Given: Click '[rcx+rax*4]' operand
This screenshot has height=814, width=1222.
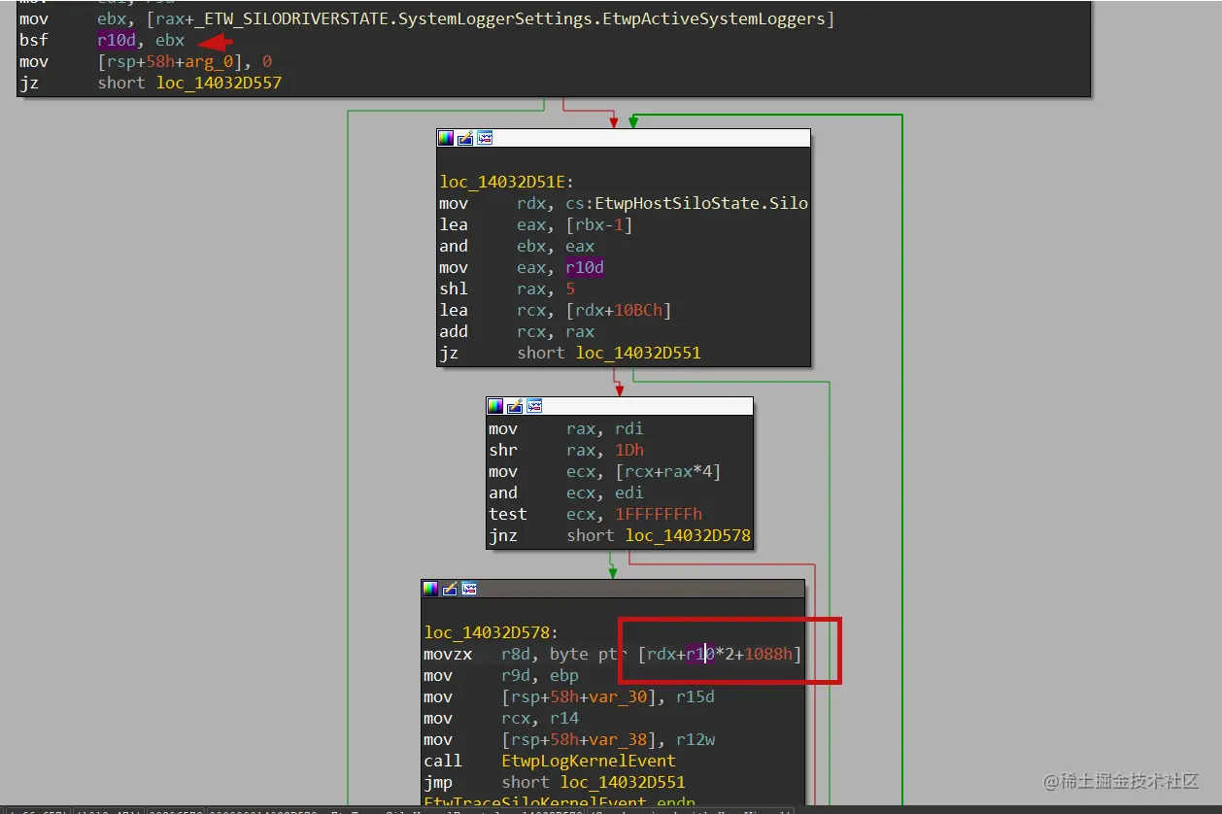Looking at the screenshot, I should pos(668,471).
